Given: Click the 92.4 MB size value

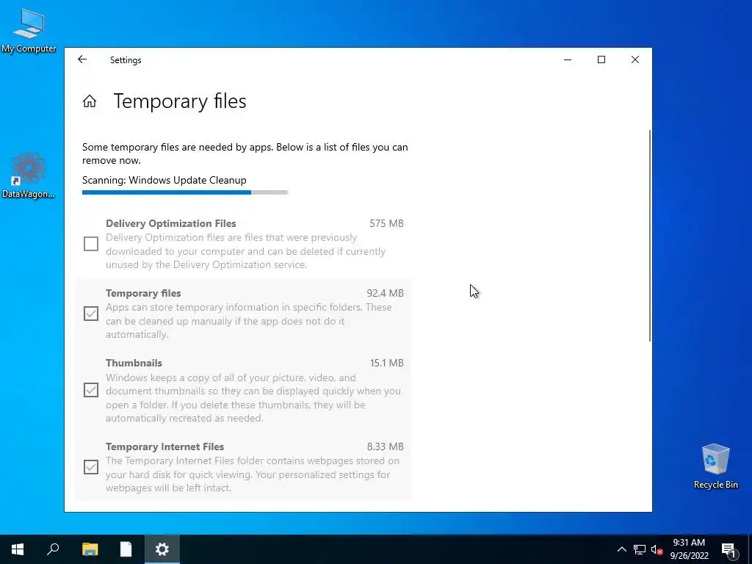Looking at the screenshot, I should [x=385, y=293].
